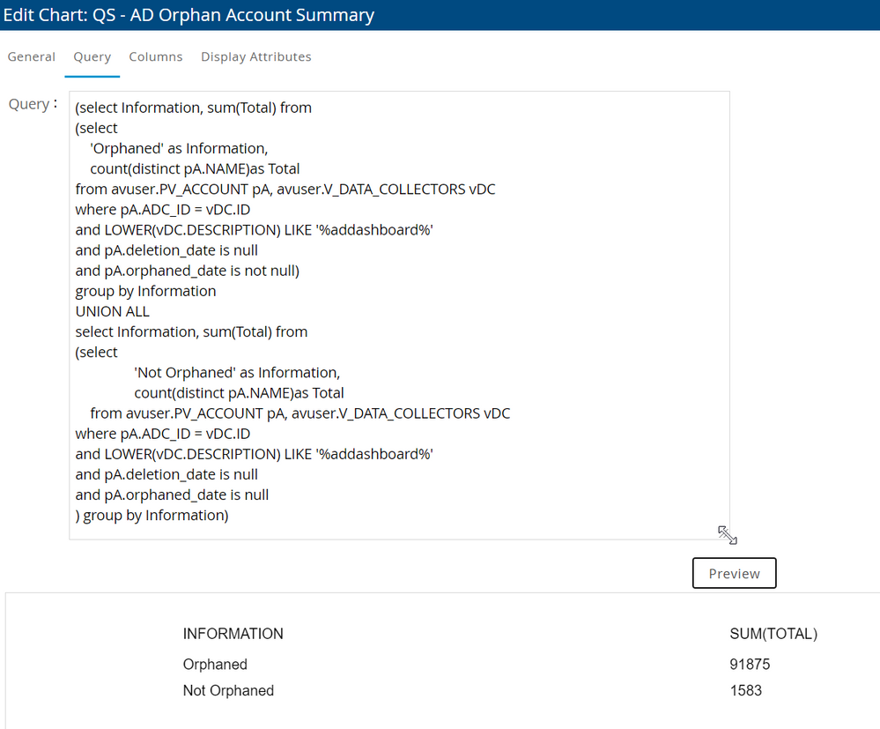Switch to the General tab
The image size is (880, 729).
[32, 56]
